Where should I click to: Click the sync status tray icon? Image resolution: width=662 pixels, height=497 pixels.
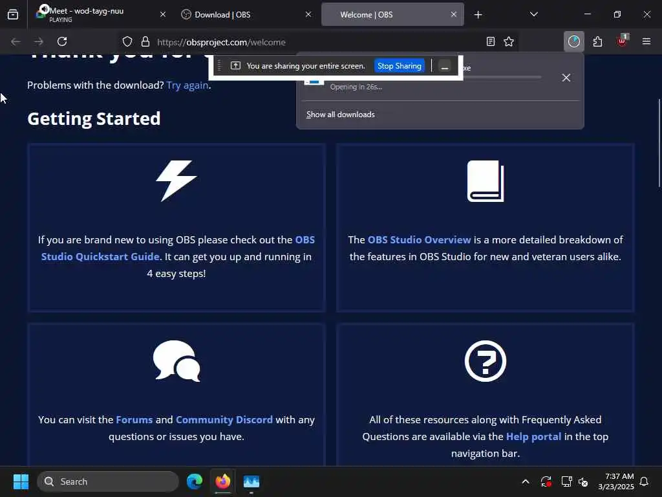[546, 481]
